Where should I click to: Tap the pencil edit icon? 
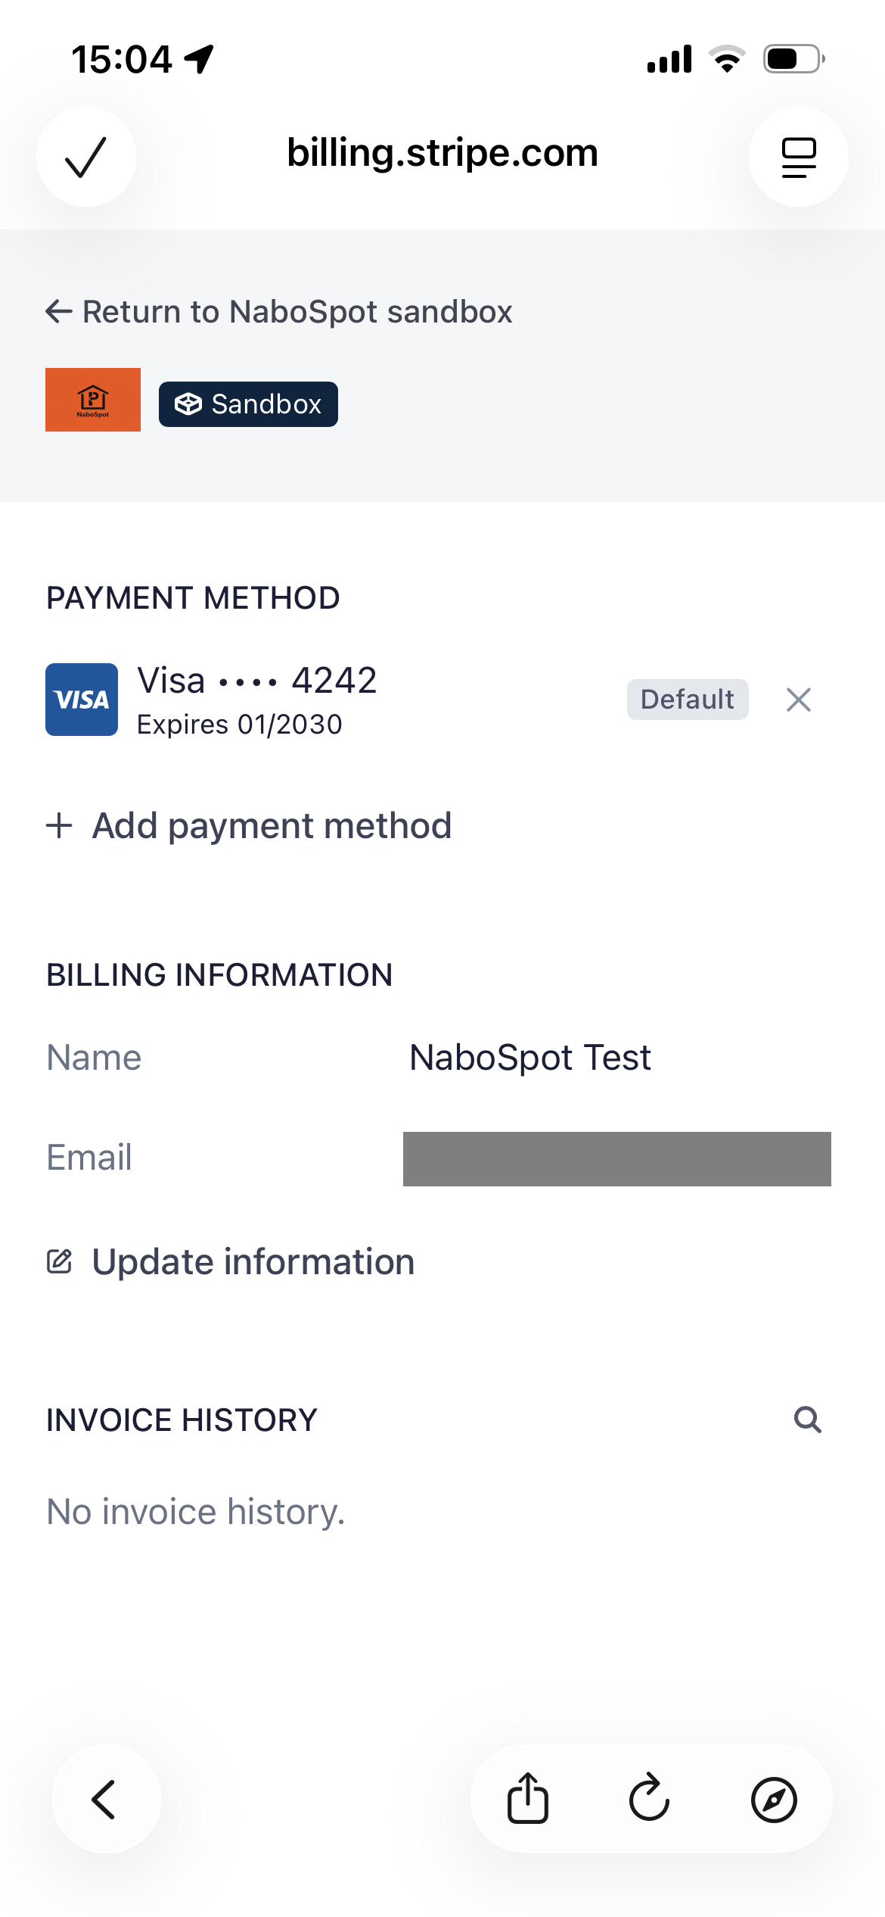tap(60, 1261)
